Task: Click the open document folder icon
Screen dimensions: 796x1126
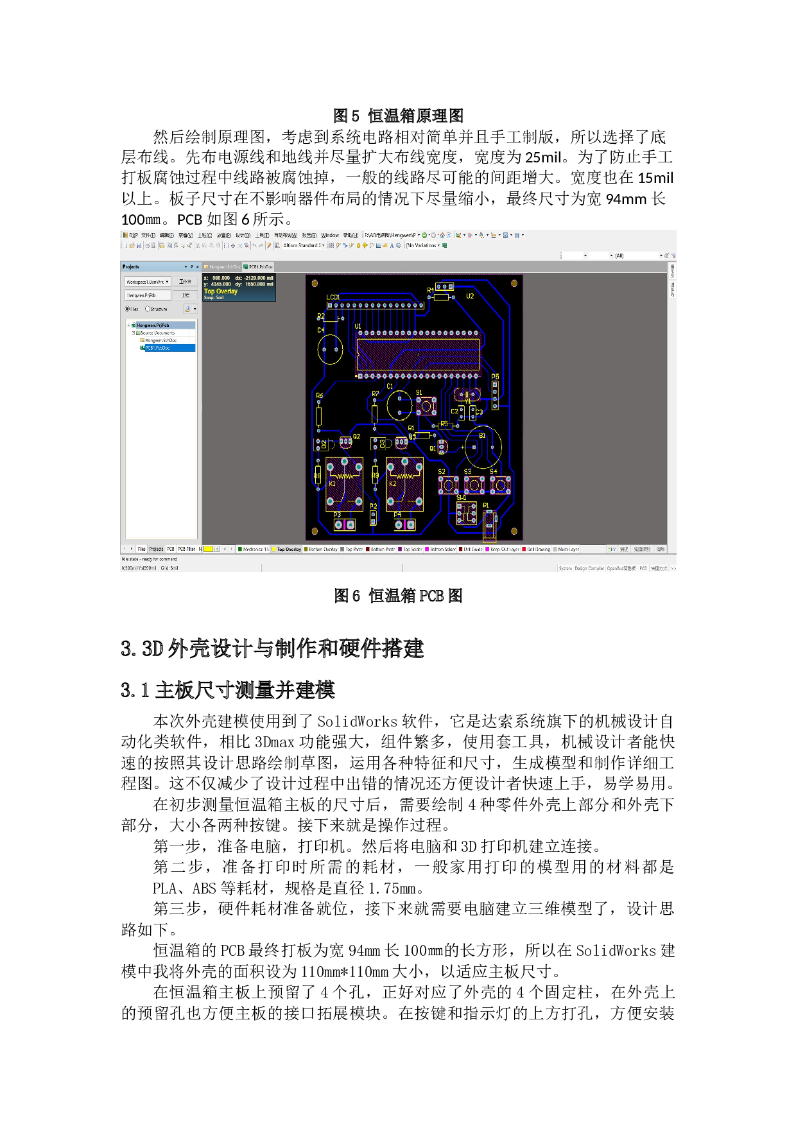Action: tap(132, 245)
